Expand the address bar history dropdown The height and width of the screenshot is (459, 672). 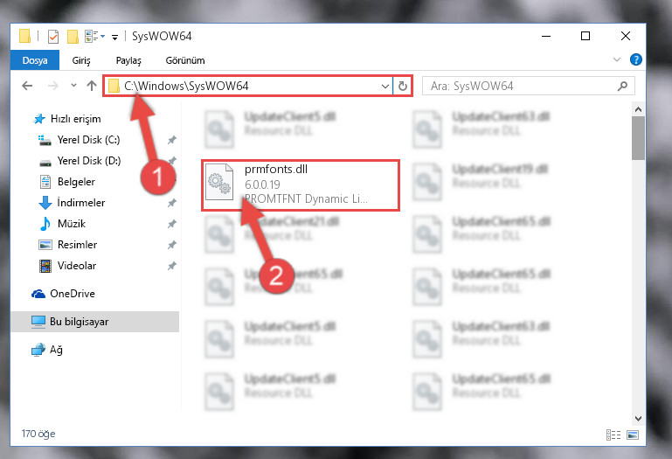coord(385,87)
